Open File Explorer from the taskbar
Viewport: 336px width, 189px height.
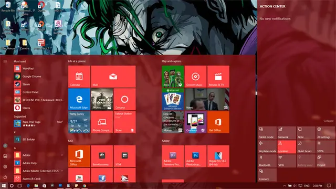36,185
